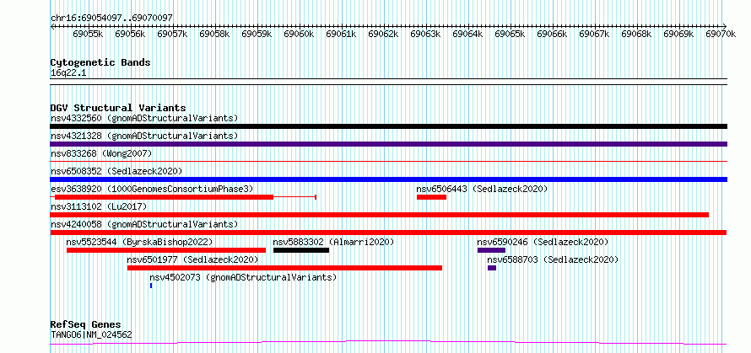The width and height of the screenshot is (751, 353).
Task: Select the purple nsv4321328 variant bar
Action: coord(388,144)
